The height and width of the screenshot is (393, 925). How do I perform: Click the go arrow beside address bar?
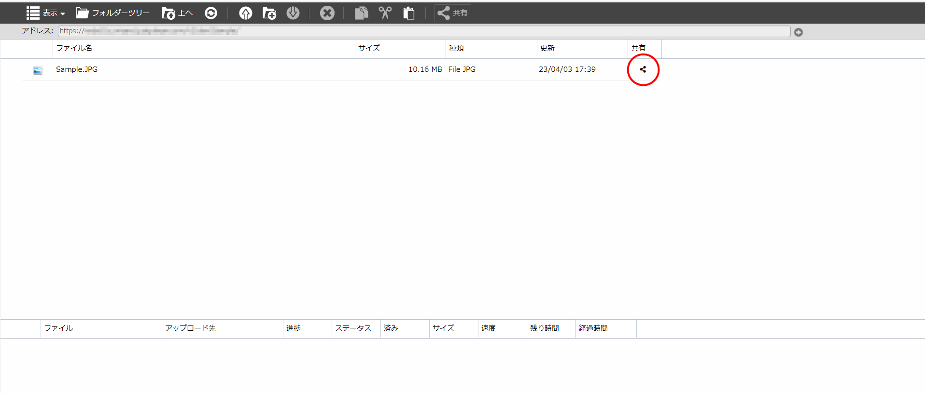[799, 32]
